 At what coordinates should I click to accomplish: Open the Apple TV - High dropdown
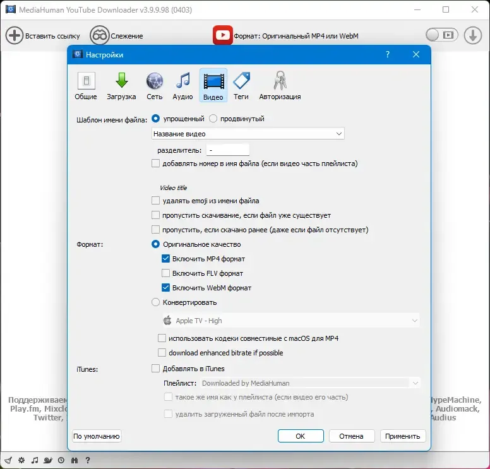coord(291,321)
